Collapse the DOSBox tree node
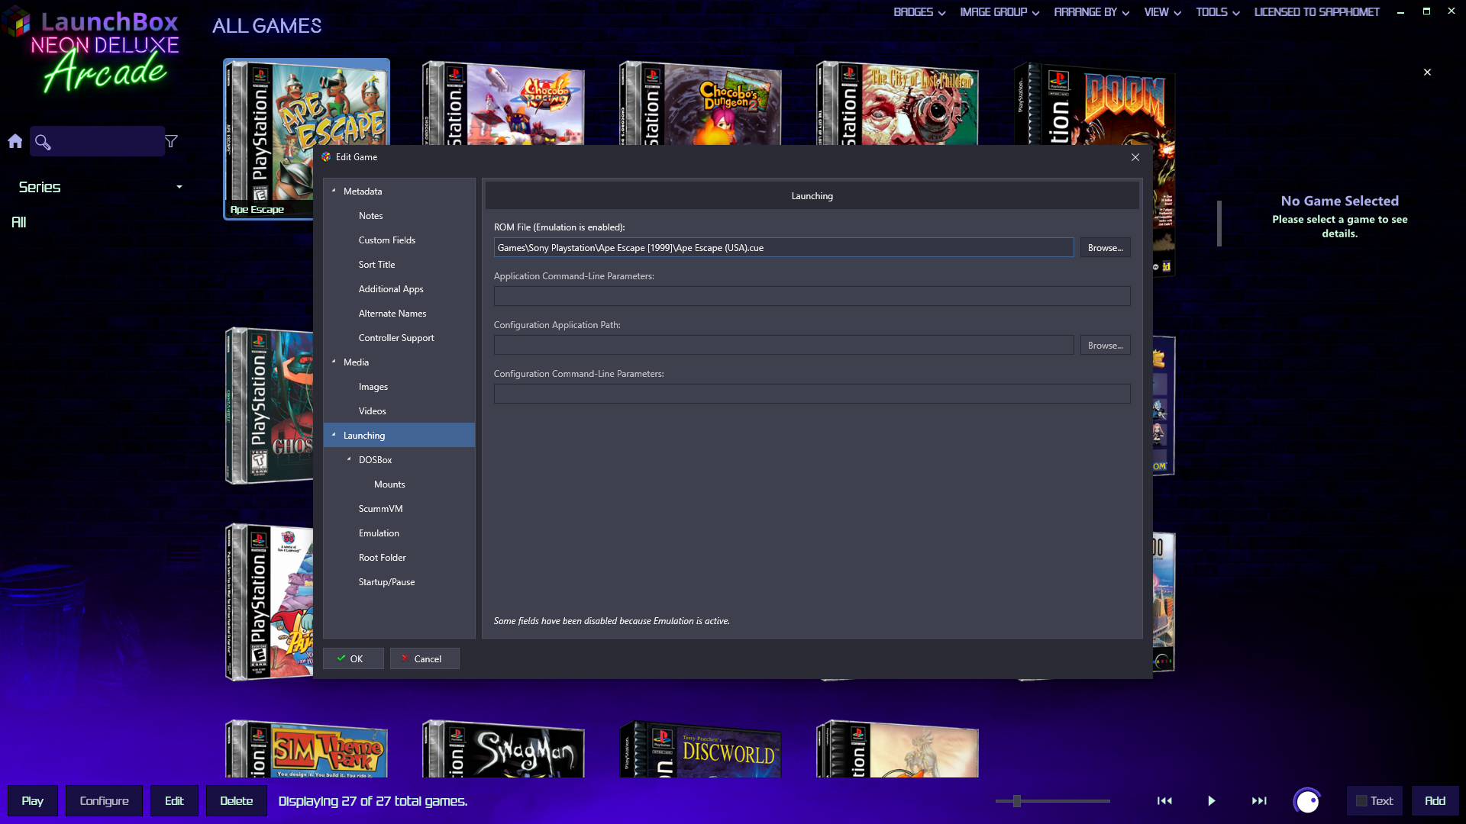 [349, 459]
